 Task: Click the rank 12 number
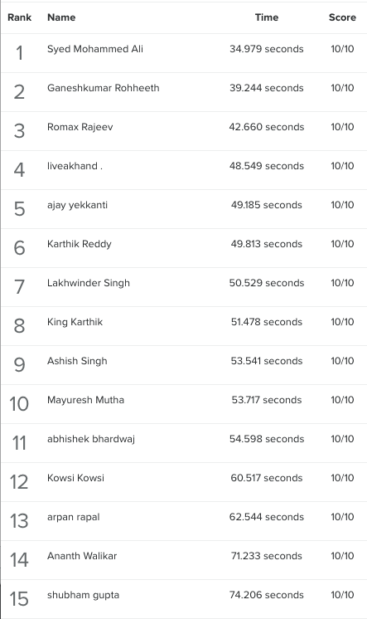(19, 481)
